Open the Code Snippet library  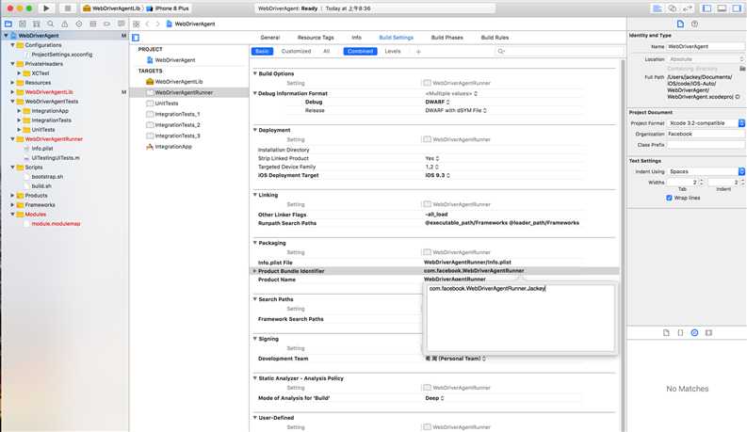coord(680,332)
